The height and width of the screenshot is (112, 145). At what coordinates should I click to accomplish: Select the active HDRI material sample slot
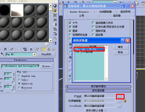click(17, 10)
